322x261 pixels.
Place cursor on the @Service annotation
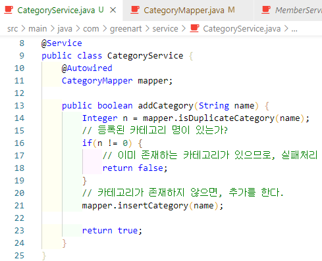click(x=62, y=43)
